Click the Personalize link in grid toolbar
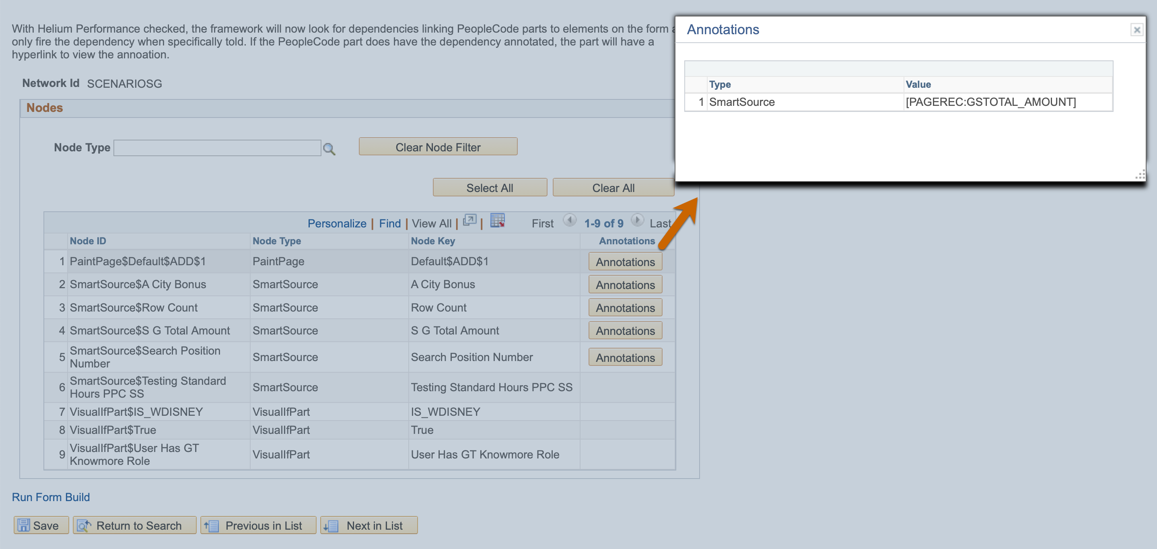1157x549 pixels. 336,222
